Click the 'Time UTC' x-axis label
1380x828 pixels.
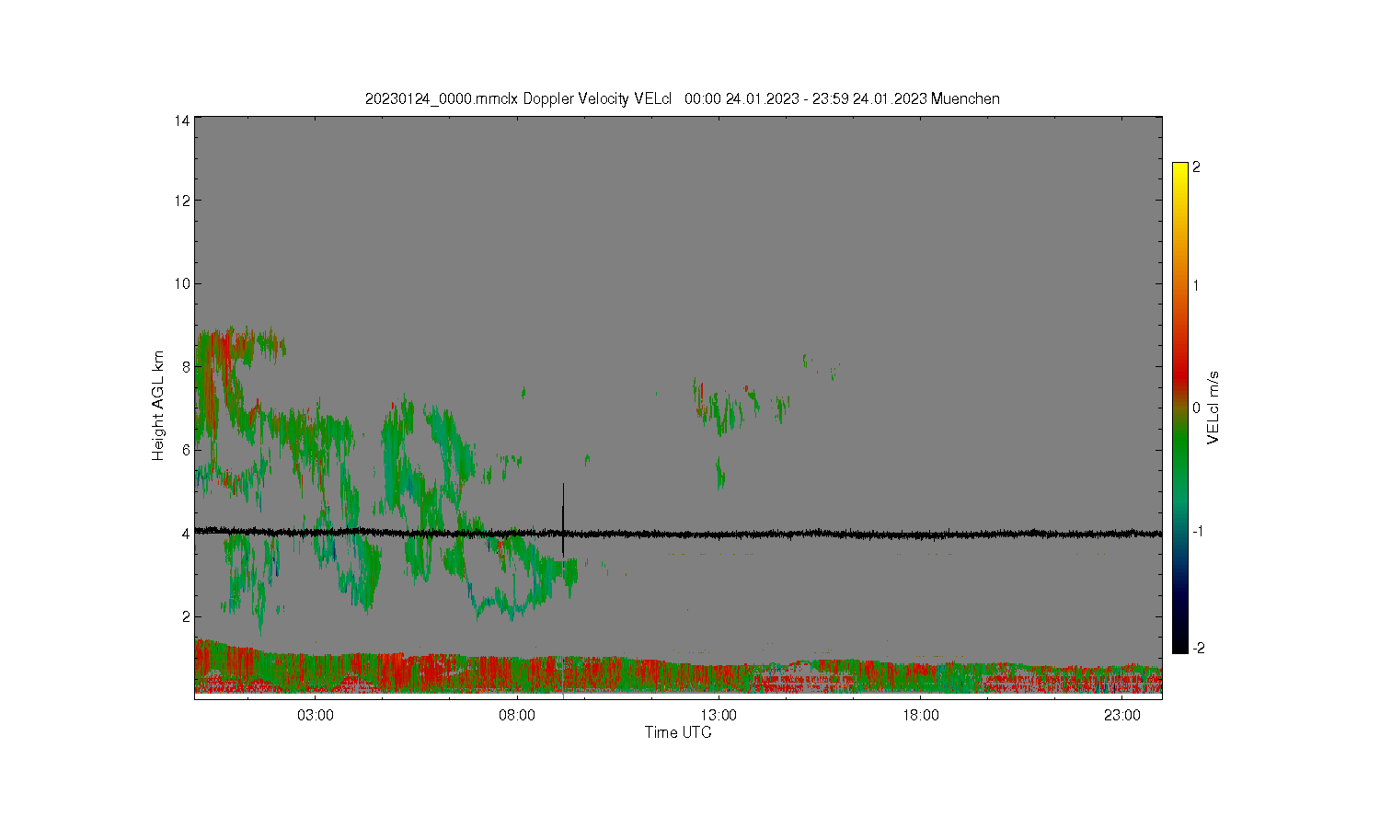point(678,733)
